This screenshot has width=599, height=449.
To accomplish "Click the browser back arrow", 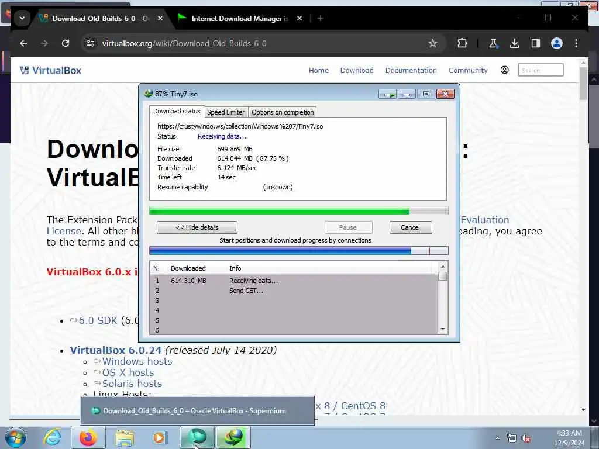I will tap(23, 43).
